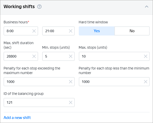Clear the Min. stops value

coord(71,56)
